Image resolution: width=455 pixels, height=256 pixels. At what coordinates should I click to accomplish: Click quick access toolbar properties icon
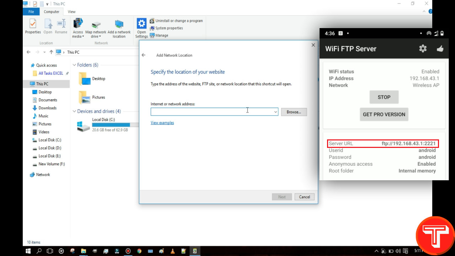tap(35, 4)
